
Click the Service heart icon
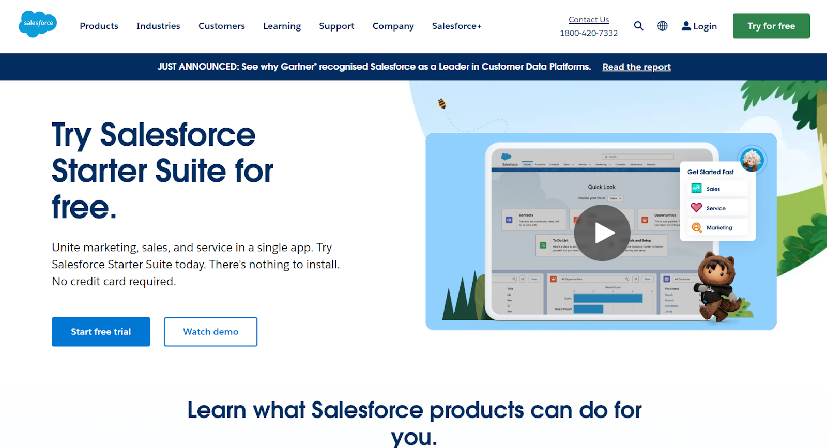click(697, 208)
